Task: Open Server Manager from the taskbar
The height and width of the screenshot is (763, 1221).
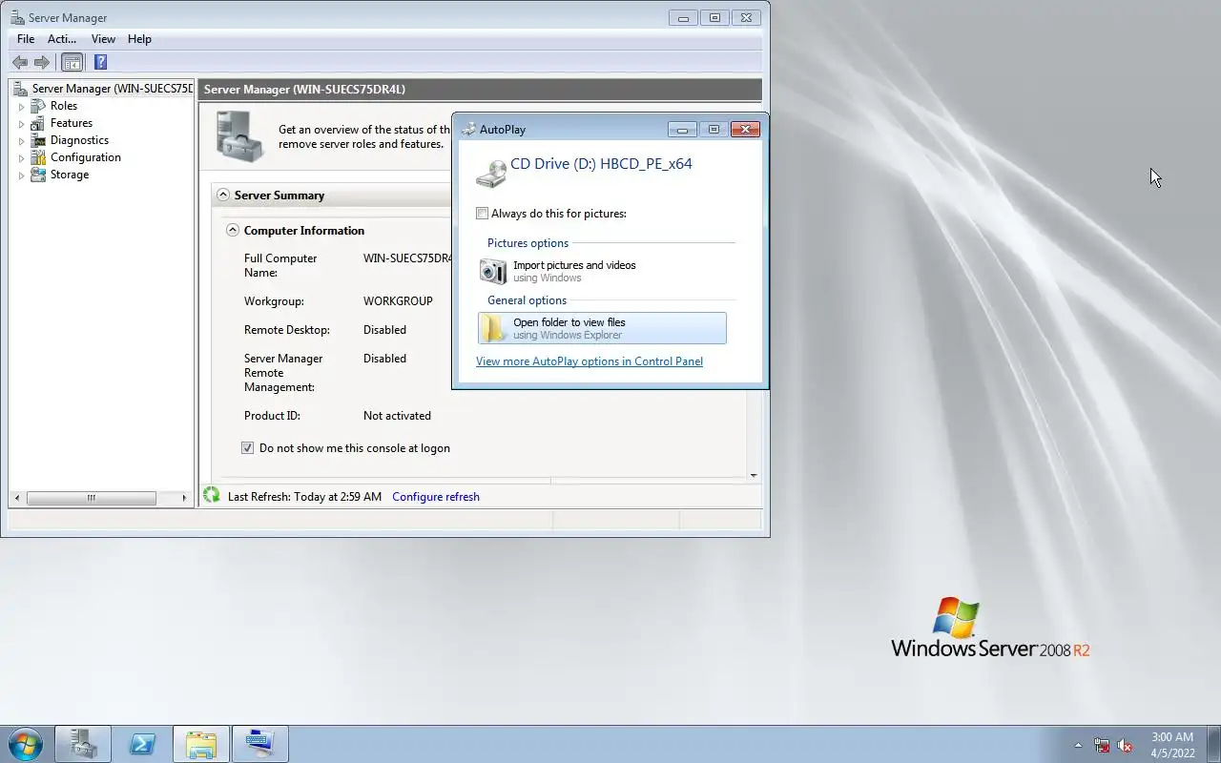Action: 83,744
